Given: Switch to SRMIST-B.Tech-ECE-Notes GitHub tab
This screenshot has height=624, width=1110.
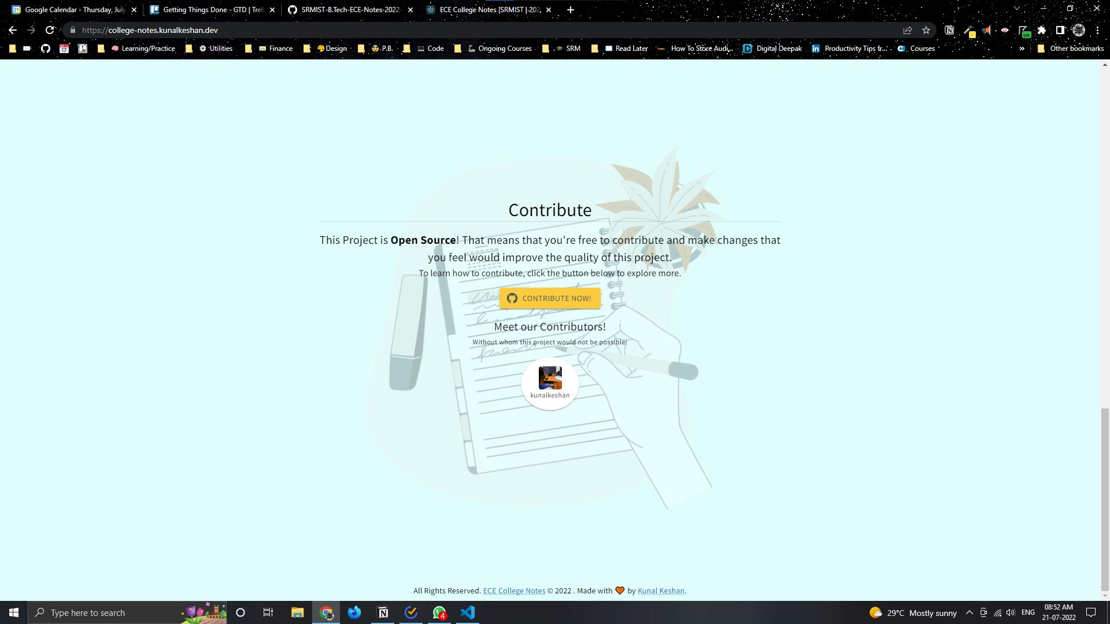Looking at the screenshot, I should tap(350, 10).
